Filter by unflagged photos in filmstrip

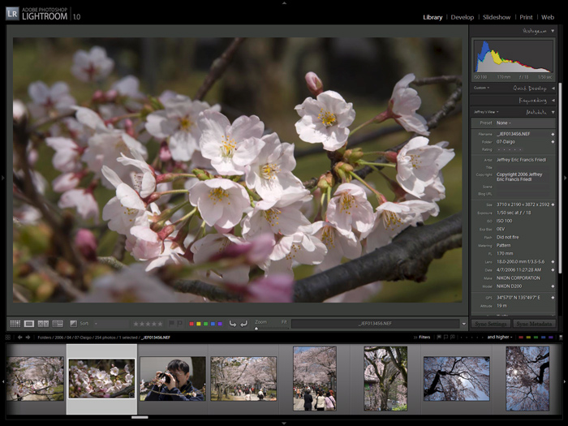pyautogui.click(x=446, y=338)
